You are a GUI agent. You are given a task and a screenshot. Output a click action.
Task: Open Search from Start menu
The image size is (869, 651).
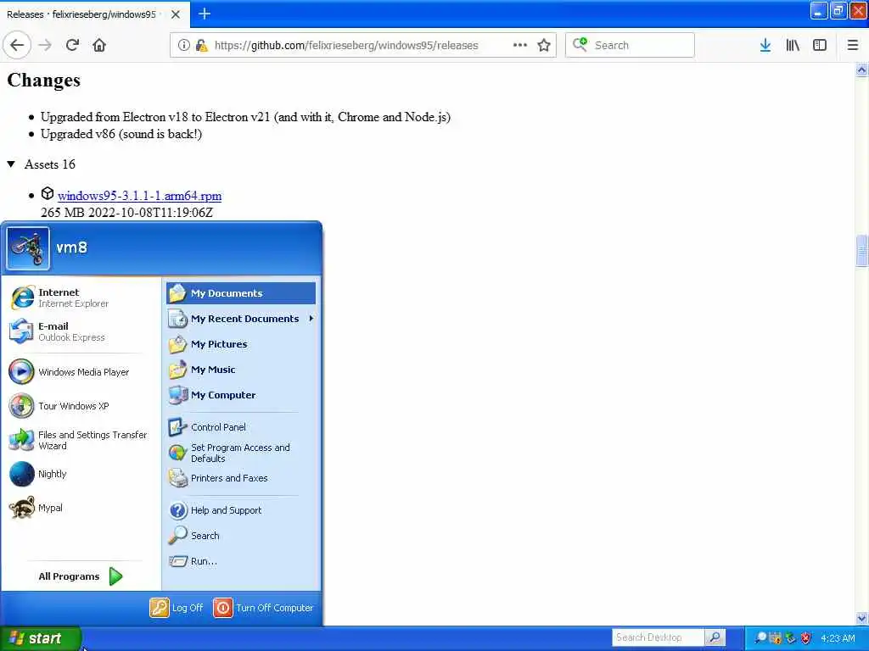pyautogui.click(x=241, y=536)
